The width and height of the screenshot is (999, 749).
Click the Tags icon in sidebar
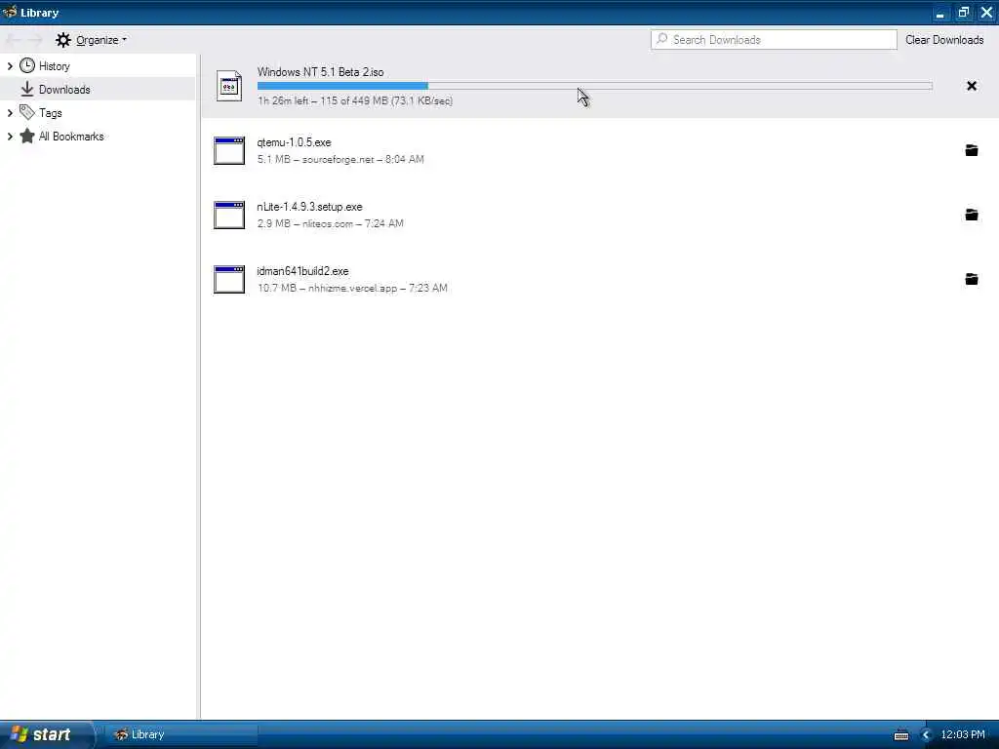tap(26, 112)
